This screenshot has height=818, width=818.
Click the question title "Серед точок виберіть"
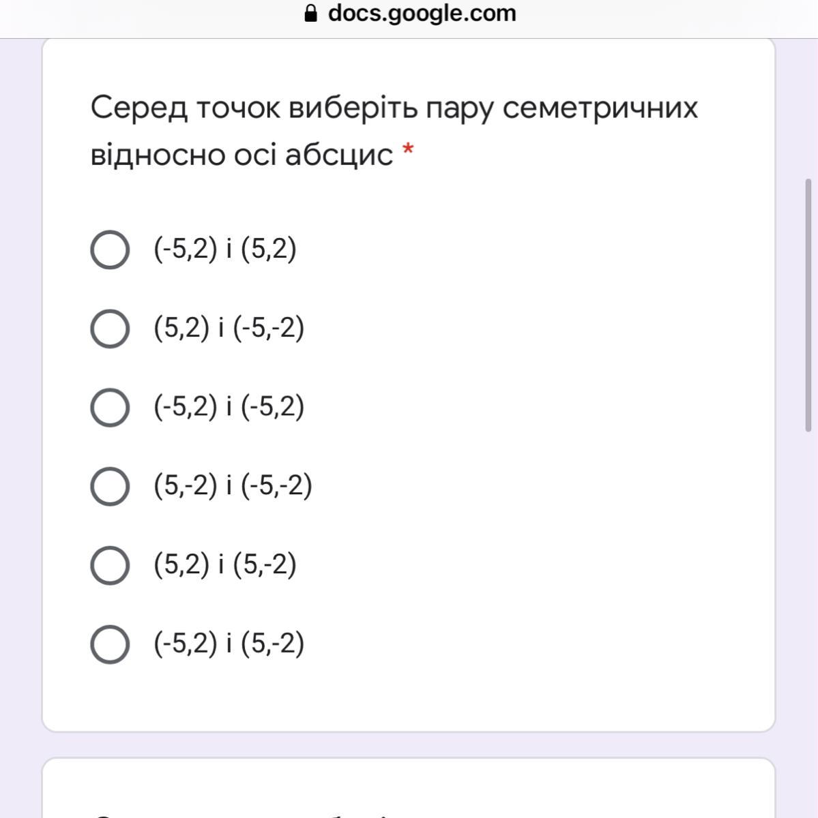click(394, 108)
